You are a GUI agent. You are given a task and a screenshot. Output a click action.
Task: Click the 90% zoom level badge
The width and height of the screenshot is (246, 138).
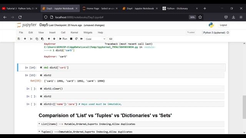pyautogui.click(x=192, y=17)
